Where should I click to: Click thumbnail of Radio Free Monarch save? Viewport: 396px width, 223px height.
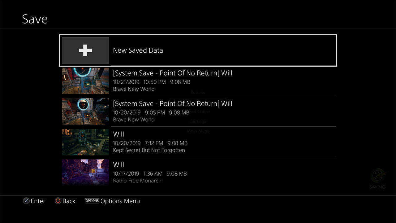point(85,172)
